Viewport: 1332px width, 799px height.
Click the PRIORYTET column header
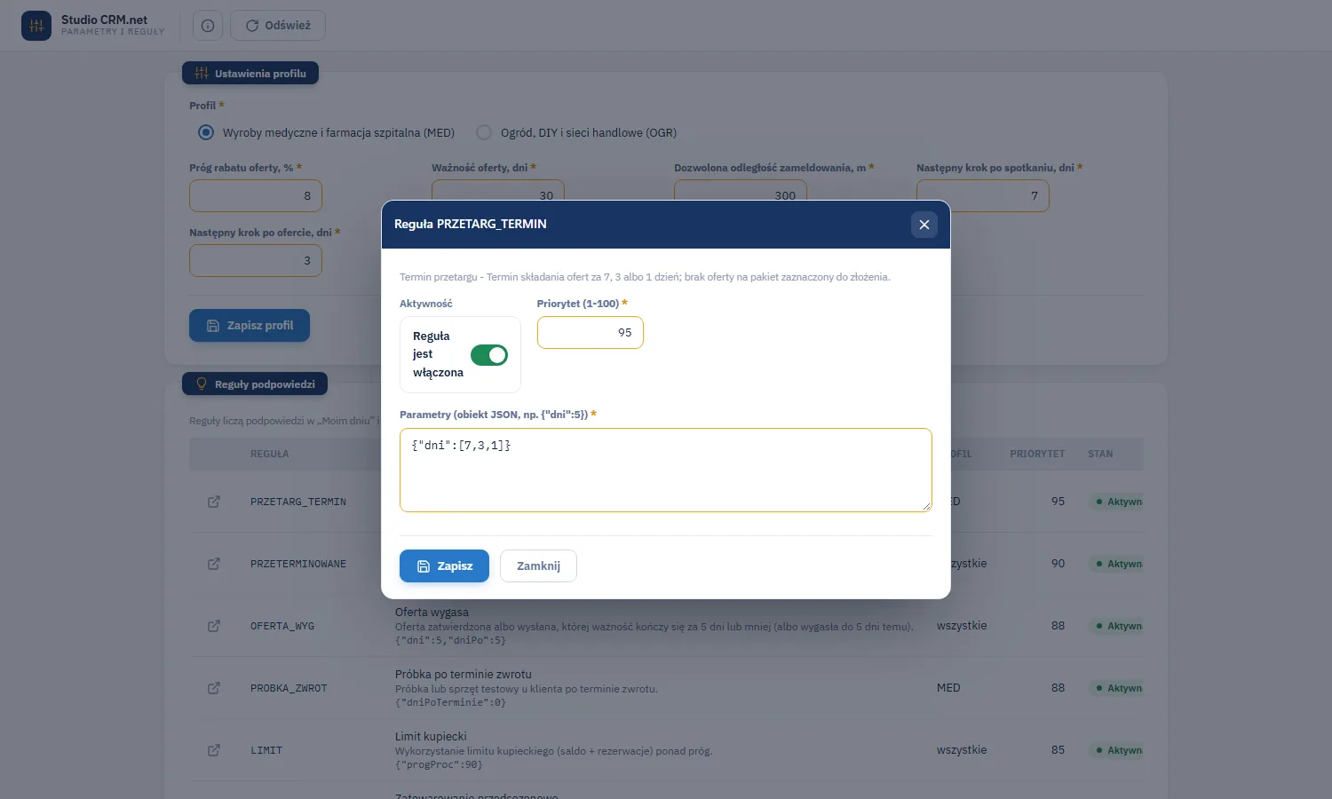(1037, 454)
